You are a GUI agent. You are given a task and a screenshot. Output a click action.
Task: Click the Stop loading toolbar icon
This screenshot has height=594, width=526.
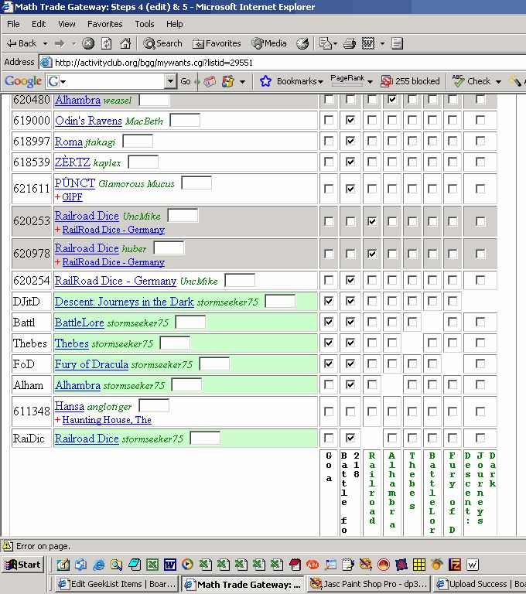(x=89, y=43)
